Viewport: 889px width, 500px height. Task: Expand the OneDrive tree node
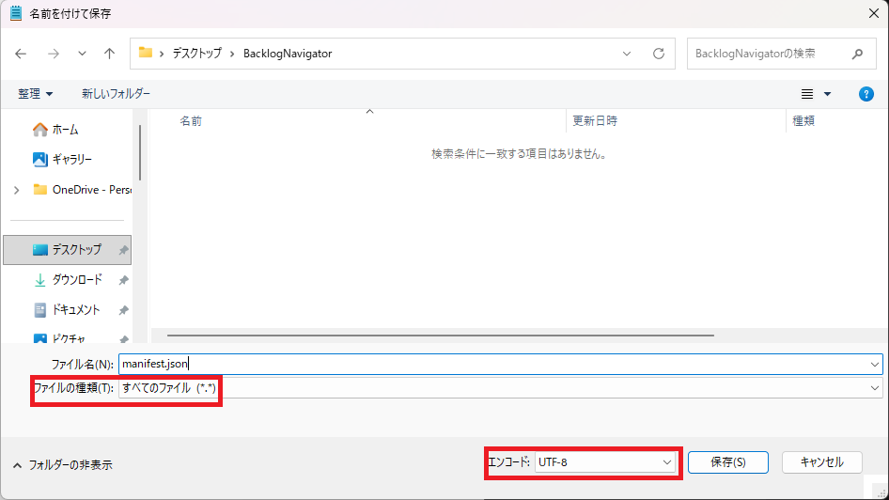click(16, 190)
